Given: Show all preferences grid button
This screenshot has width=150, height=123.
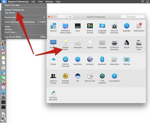Looking at the screenshot, I should pos(70,17).
